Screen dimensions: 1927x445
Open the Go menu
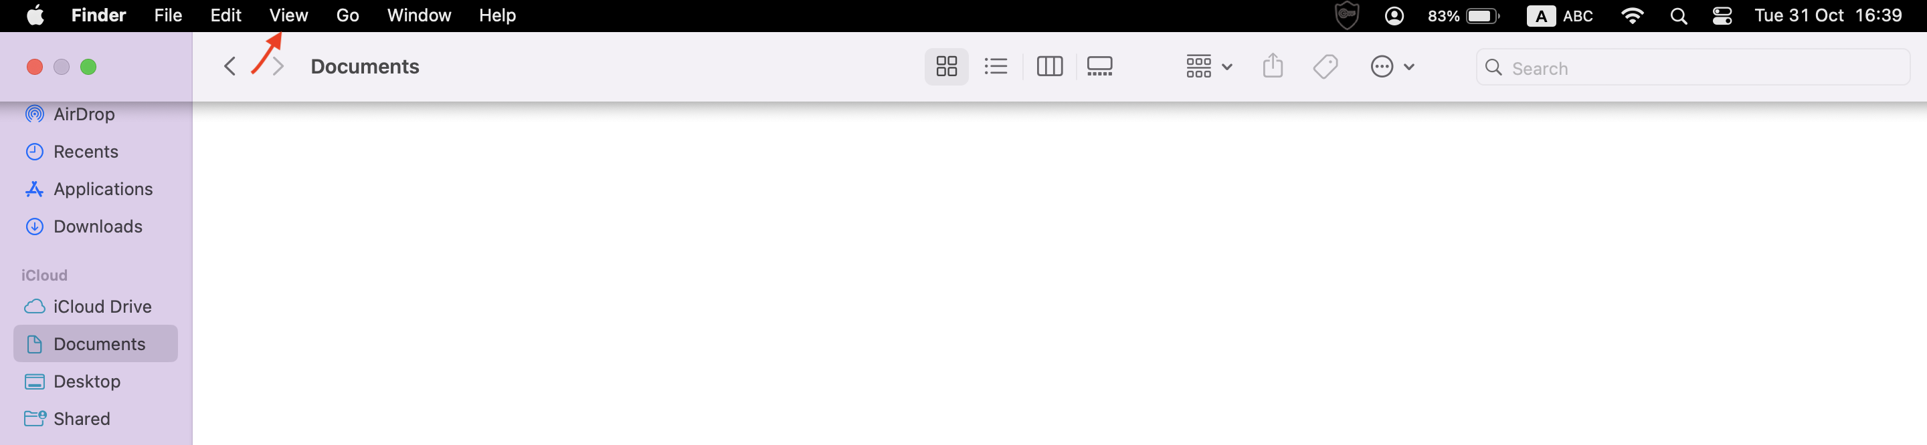[x=347, y=15]
